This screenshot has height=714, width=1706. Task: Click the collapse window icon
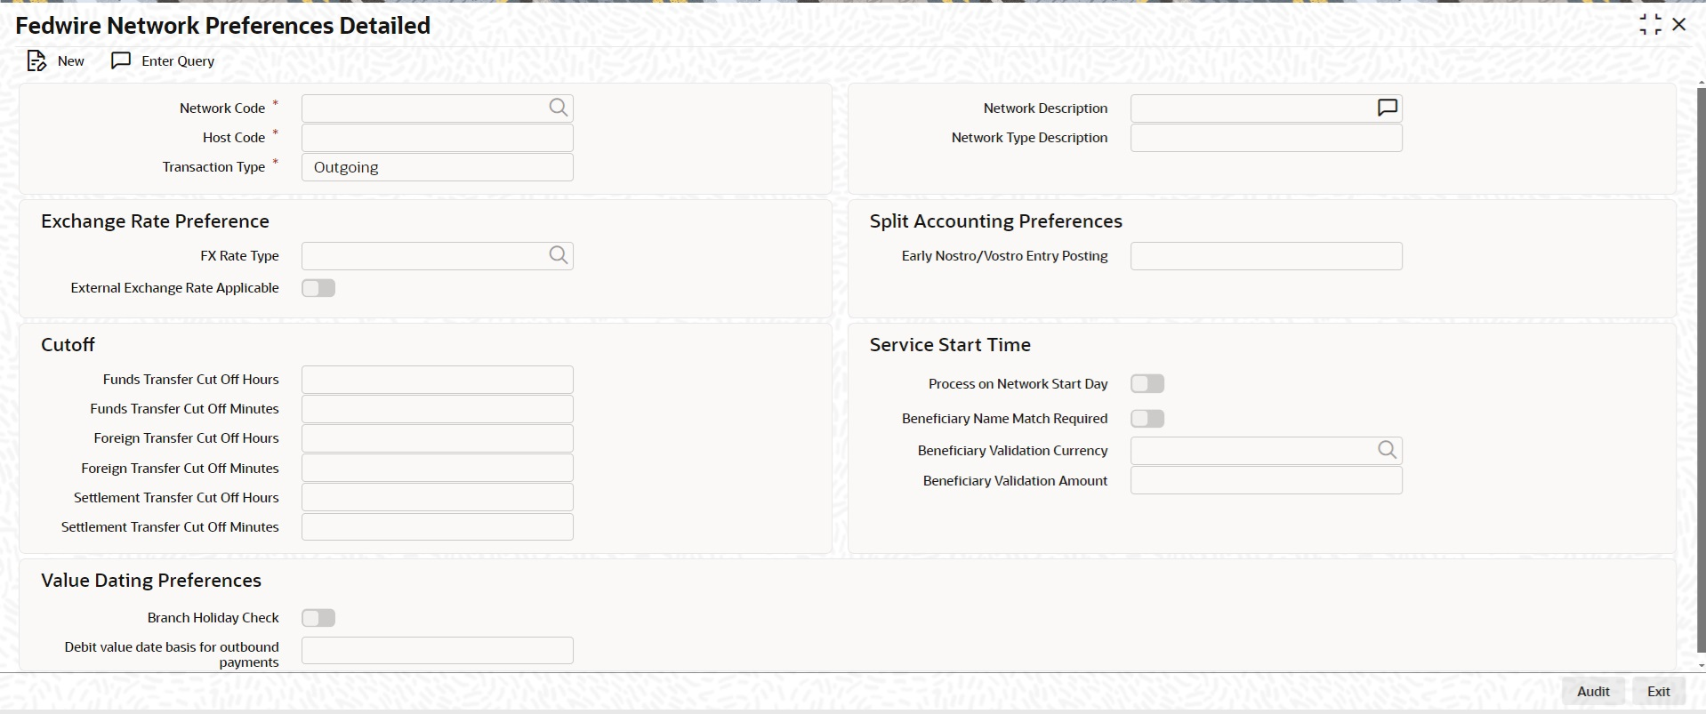(x=1650, y=25)
